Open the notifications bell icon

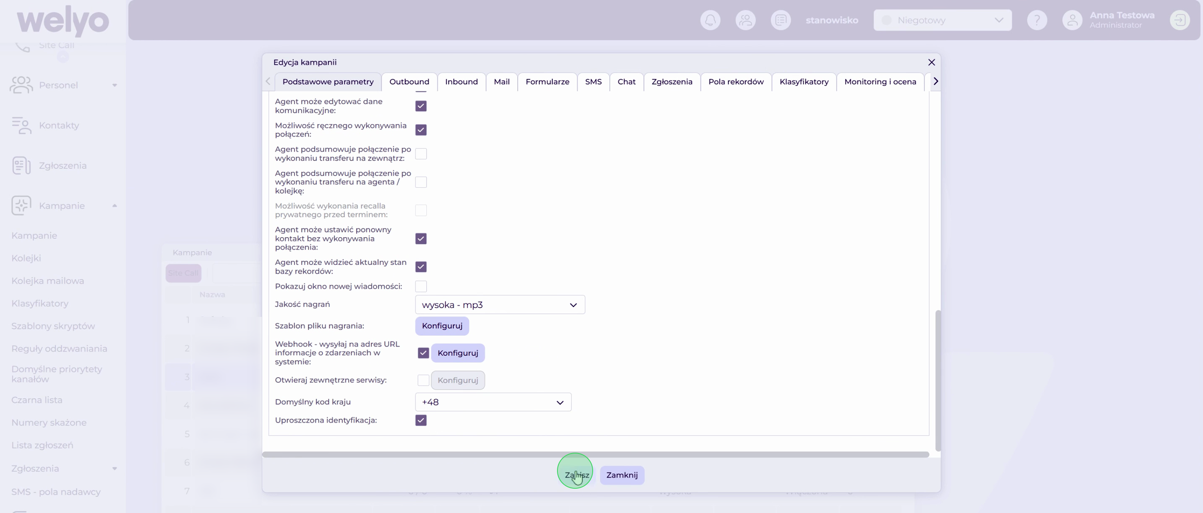[710, 20]
